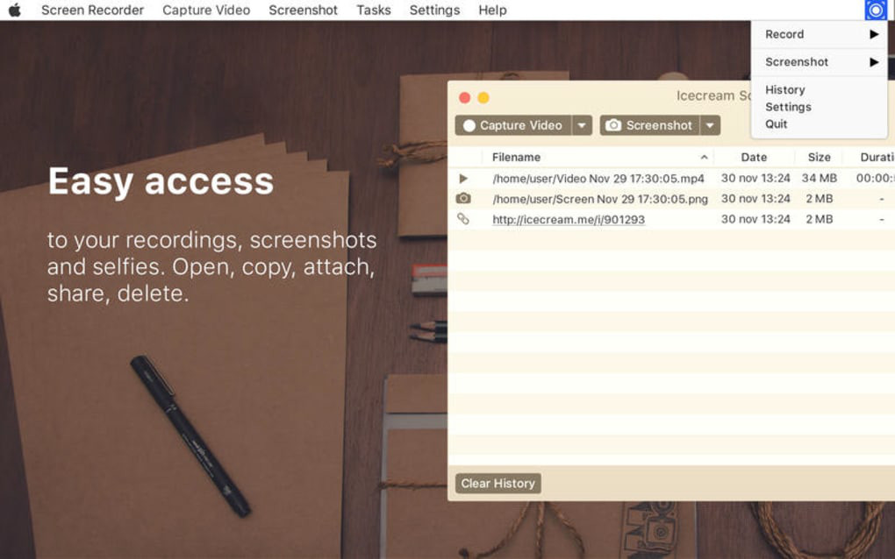Open the Screenshot menu in menu bar
The width and height of the screenshot is (895, 559).
(x=303, y=10)
